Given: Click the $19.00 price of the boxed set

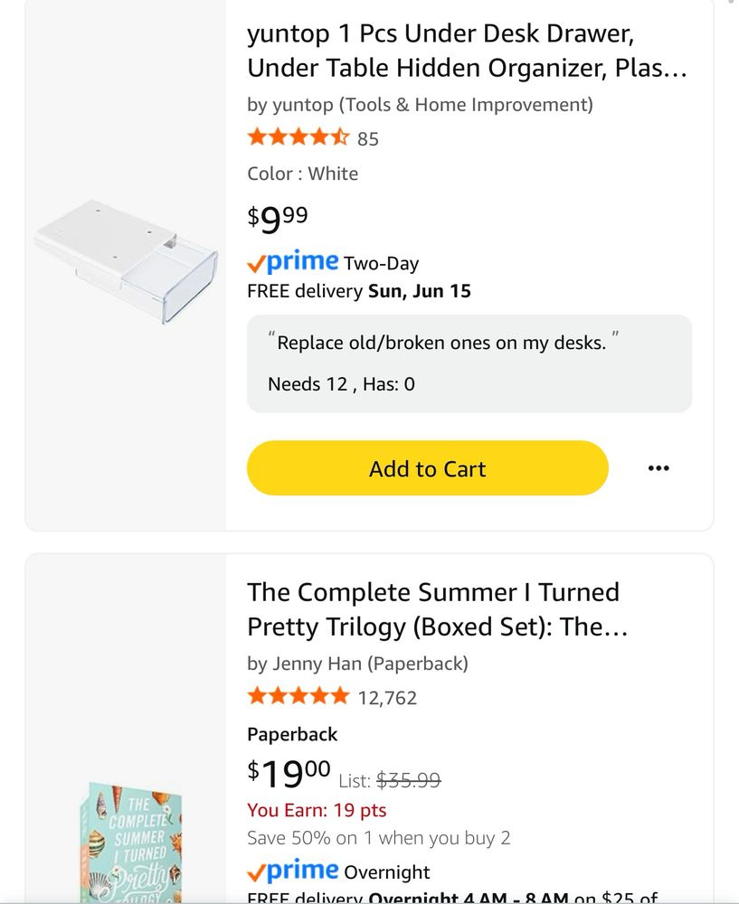Looking at the screenshot, I should point(289,774).
